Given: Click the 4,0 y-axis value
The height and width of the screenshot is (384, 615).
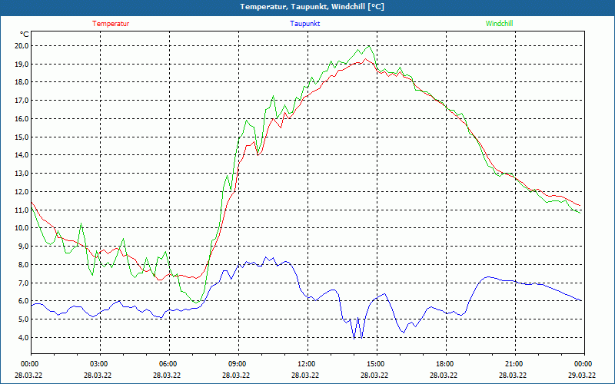Looking at the screenshot, I should 23,337.
